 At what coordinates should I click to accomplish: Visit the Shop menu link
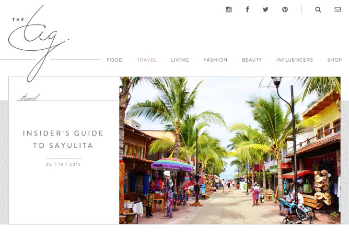click(335, 60)
